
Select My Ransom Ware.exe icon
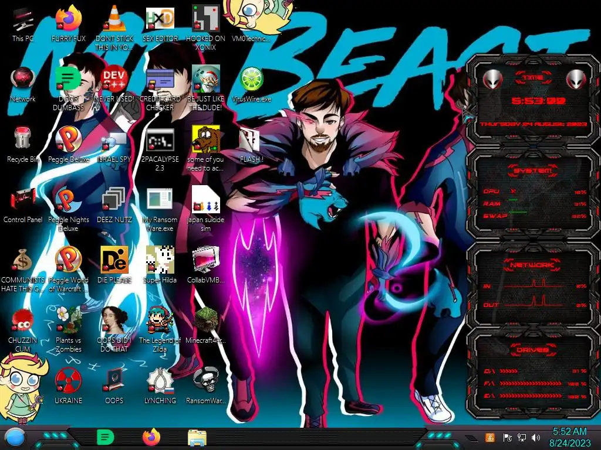click(160, 210)
